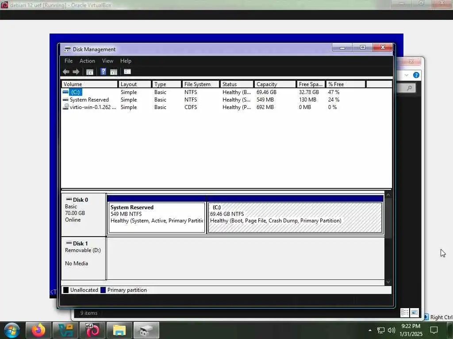Click the 549 MB capacity cell
Screen dimensions: 453x339
click(x=265, y=100)
